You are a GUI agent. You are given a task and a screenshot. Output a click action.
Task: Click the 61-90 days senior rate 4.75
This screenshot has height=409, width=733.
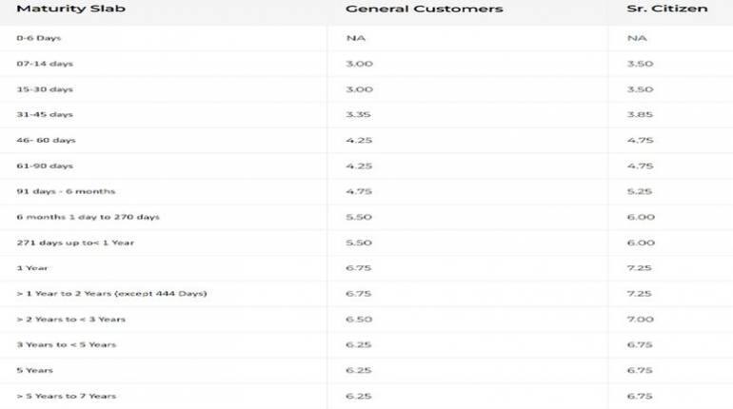point(640,166)
